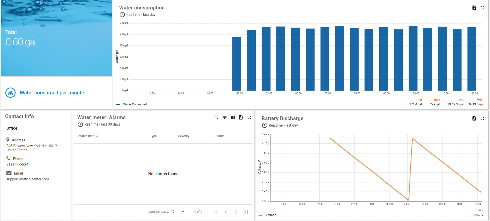Image resolution: width=490 pixels, height=221 pixels.
Task: Open alarm filter options
Action: point(225,117)
